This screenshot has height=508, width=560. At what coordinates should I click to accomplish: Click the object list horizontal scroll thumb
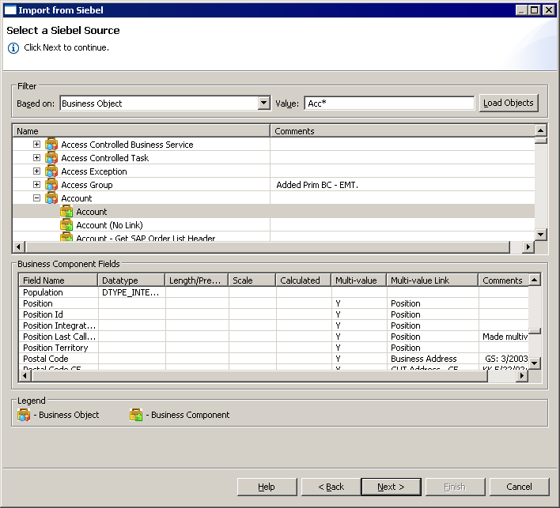(267, 246)
